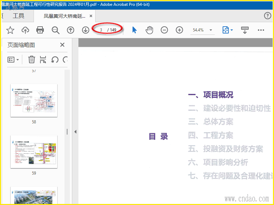Click the 四、工程方案 entry

[211, 135]
